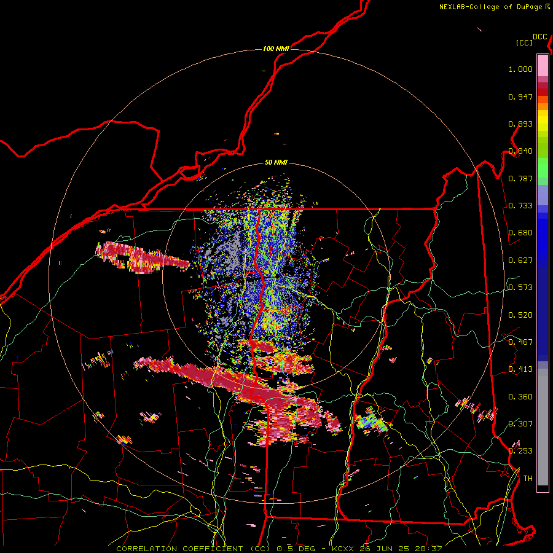553x553 pixels.
Task: Click the 0.520 scale value
Action: click(520, 315)
